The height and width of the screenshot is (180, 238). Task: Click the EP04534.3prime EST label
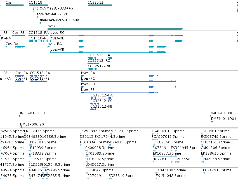(43, 159)
